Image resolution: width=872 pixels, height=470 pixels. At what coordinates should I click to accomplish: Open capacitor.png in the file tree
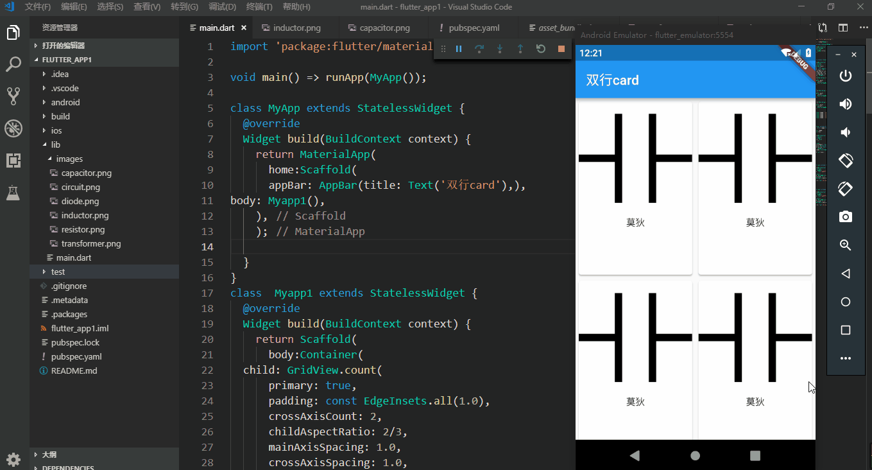[104, 173]
